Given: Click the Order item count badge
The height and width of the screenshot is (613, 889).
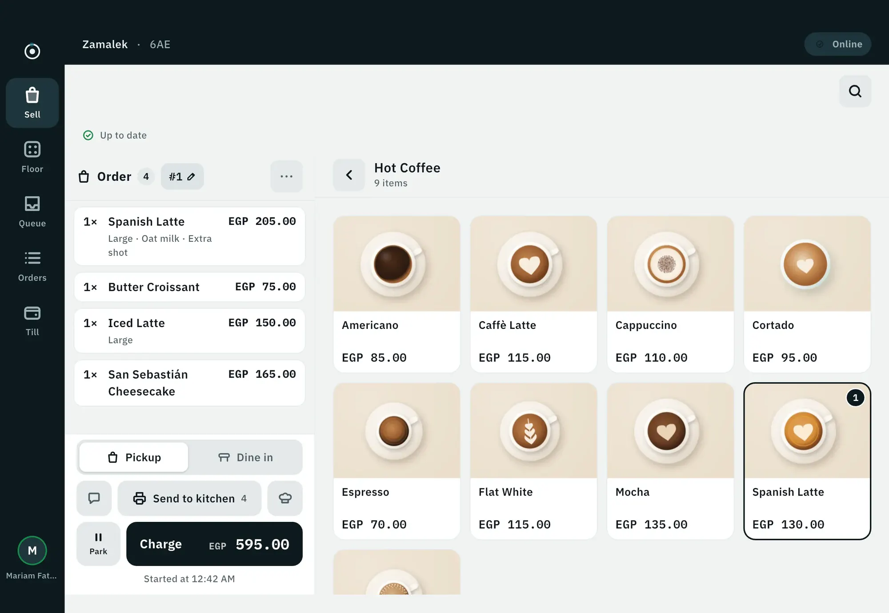Looking at the screenshot, I should pyautogui.click(x=146, y=176).
